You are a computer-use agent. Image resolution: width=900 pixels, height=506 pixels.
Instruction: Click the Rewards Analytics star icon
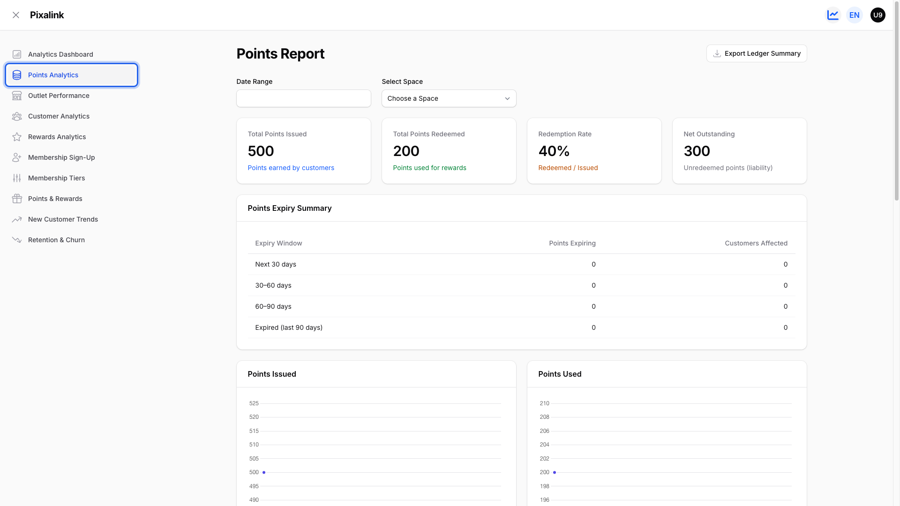[17, 137]
